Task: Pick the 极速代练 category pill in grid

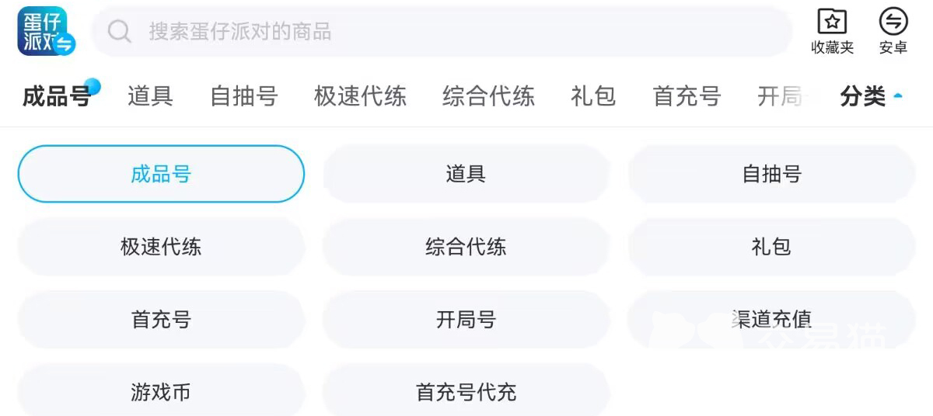Action: [161, 247]
